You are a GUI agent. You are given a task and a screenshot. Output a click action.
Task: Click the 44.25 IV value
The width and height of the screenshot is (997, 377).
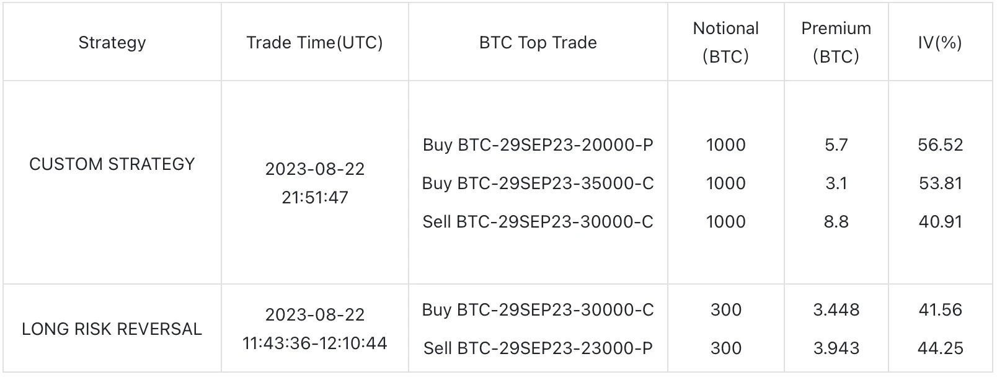pyautogui.click(x=940, y=348)
